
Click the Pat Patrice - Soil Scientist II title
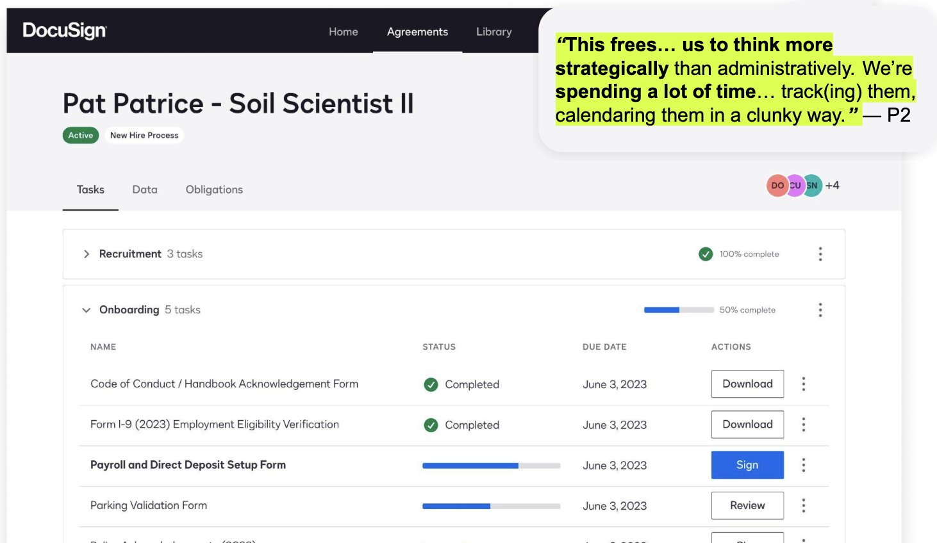tap(238, 104)
